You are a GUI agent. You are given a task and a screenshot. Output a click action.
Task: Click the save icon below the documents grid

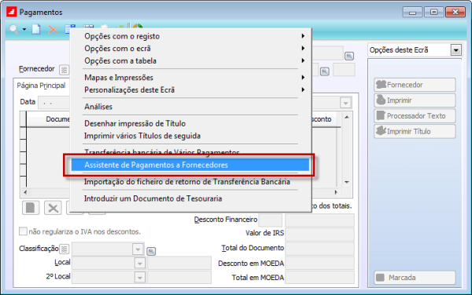click(x=31, y=208)
